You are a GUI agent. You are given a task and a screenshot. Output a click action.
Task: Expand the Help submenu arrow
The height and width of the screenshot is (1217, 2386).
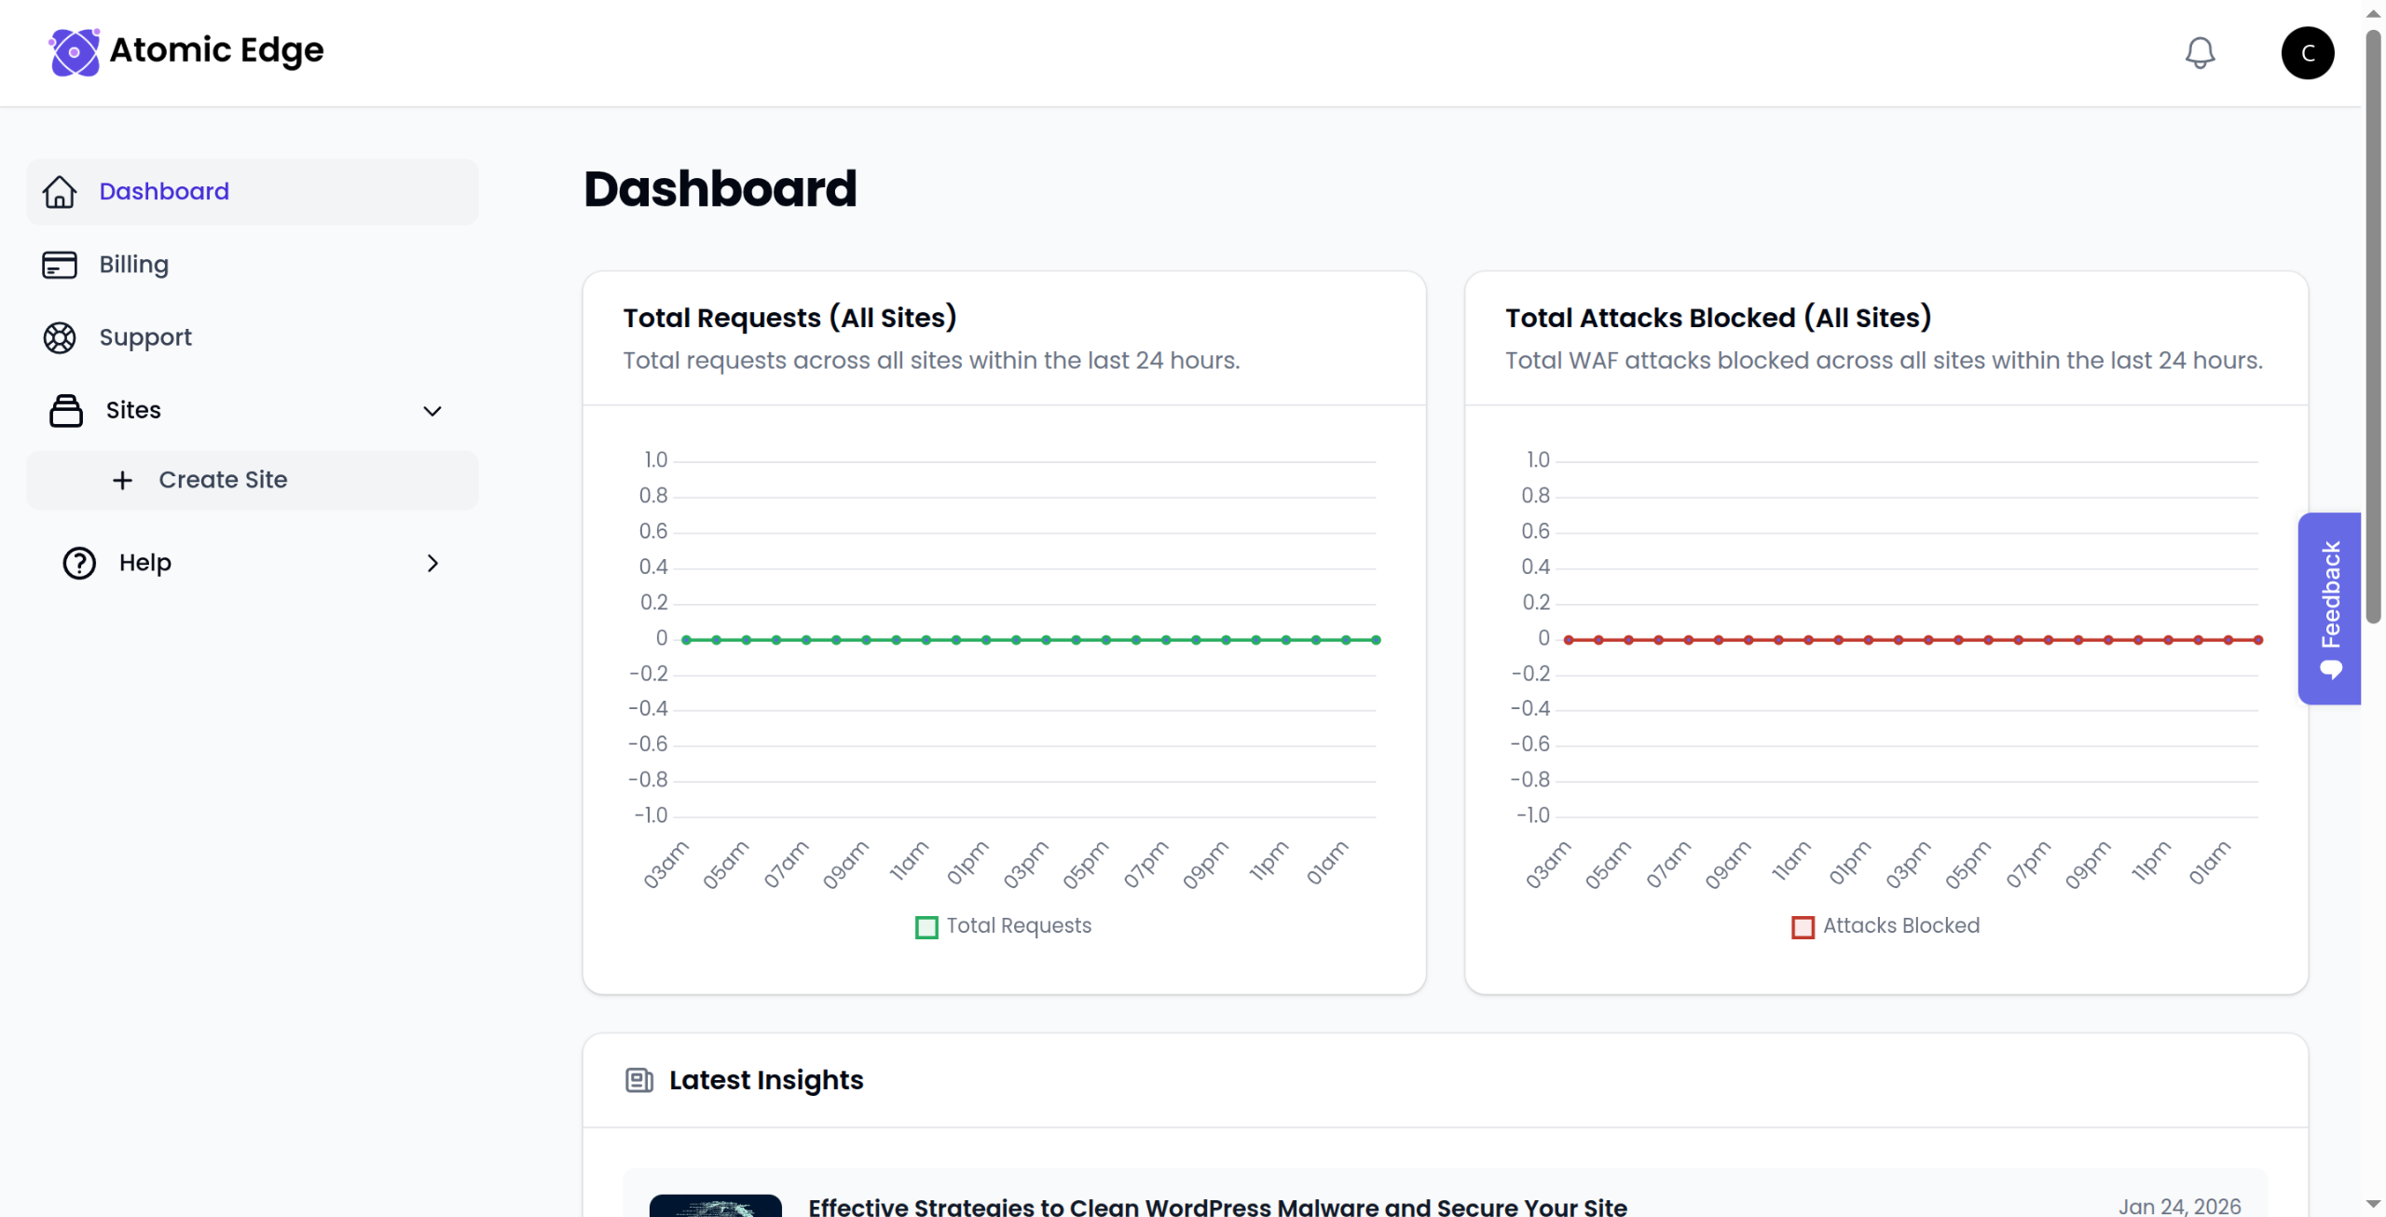click(x=432, y=563)
